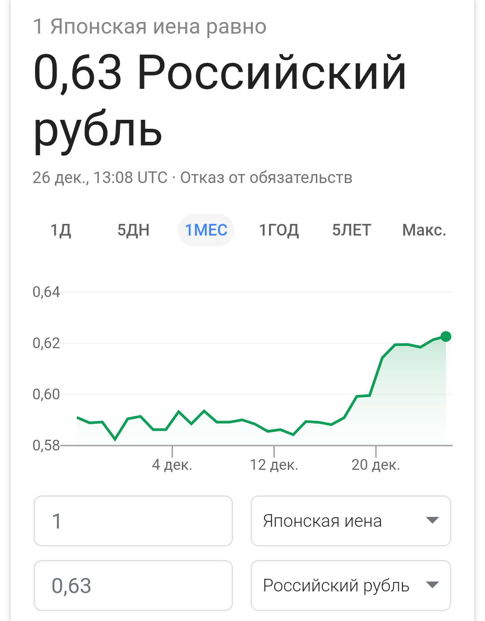The width and height of the screenshot is (485, 621).
Task: Open the Японская иена currency dropdown
Action: [351, 521]
